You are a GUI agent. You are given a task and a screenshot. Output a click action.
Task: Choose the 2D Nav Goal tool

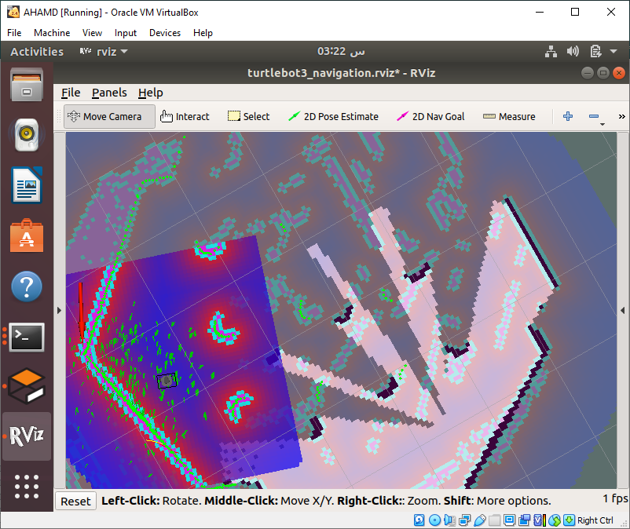(x=430, y=117)
